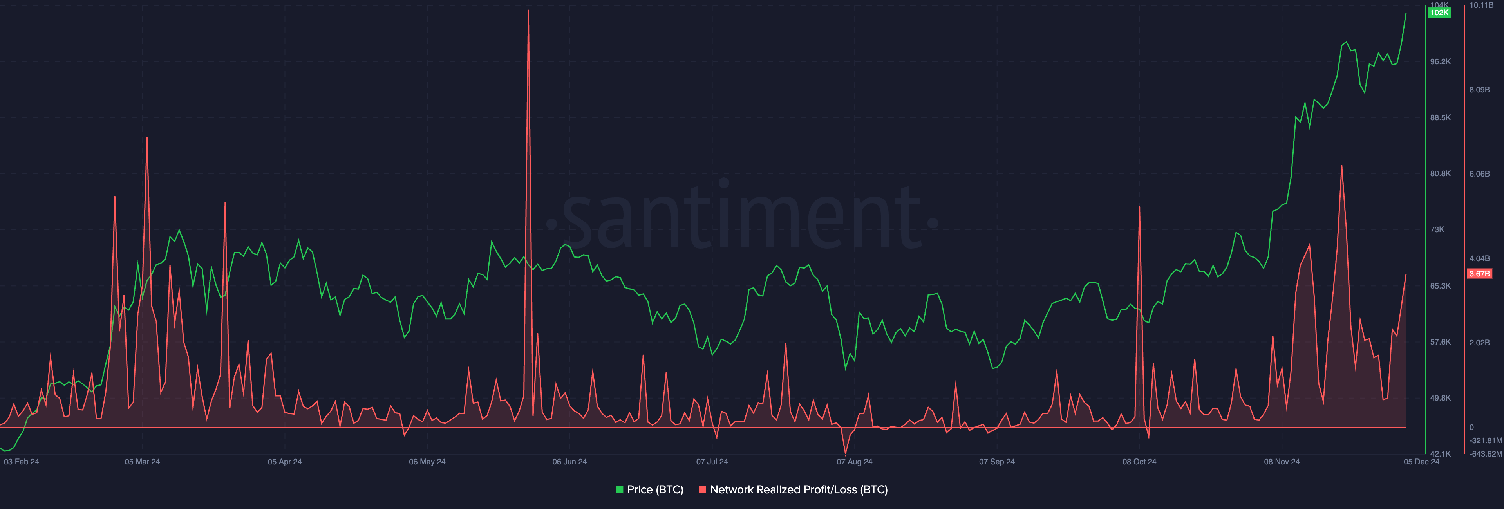The height and width of the screenshot is (509, 1504).
Task: Click the red 3.67B current value badge
Action: click(x=1479, y=274)
